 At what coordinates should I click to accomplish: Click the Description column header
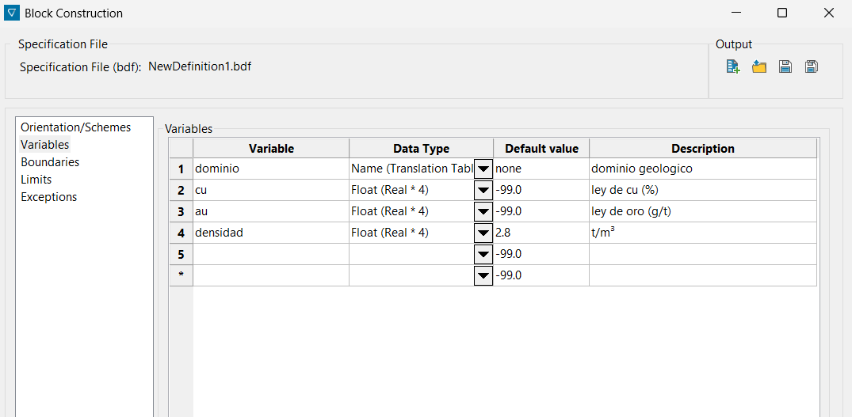702,148
